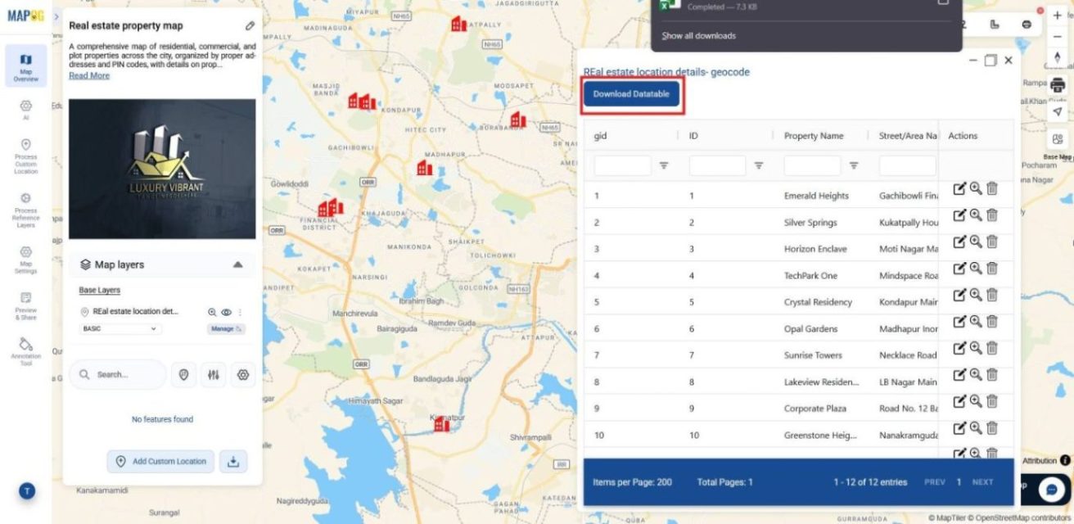
Task: Edit the map title with the pencil icon
Action: (x=250, y=25)
